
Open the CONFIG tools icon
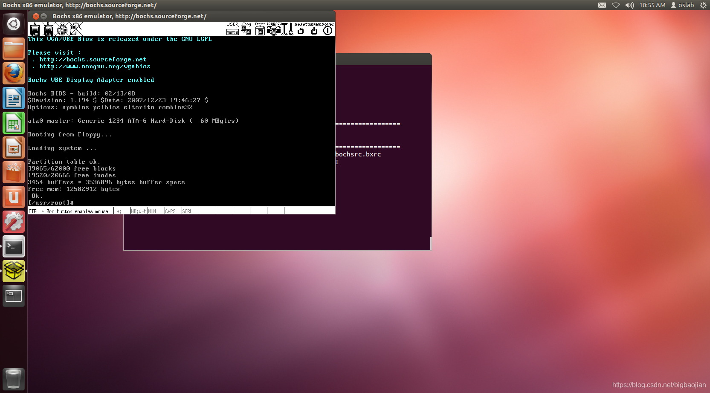click(x=287, y=29)
